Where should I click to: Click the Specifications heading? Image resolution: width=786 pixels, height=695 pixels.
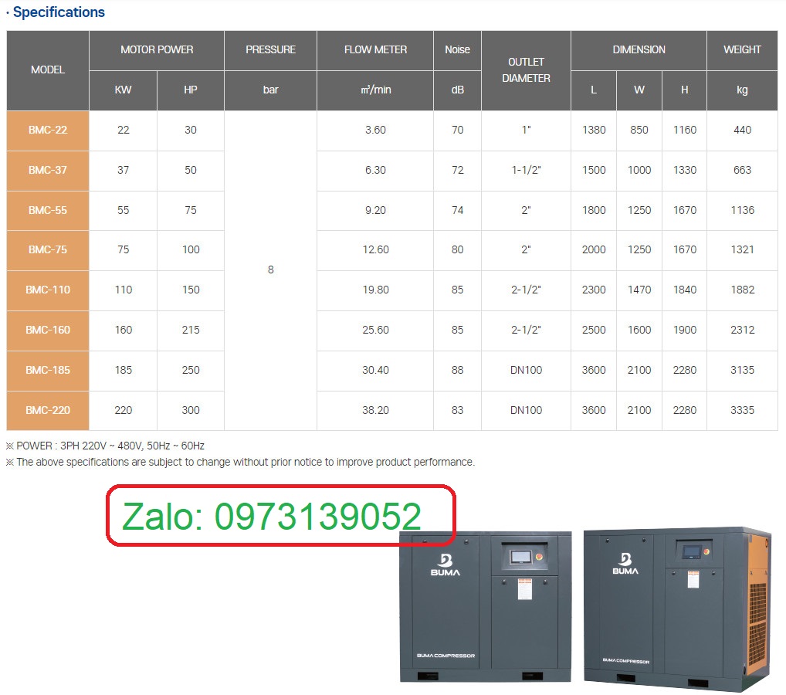(x=59, y=12)
